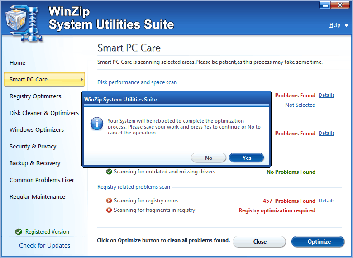
Task: Click 'Smart PC Care is scanning selected areas' description
Action: tap(210, 62)
